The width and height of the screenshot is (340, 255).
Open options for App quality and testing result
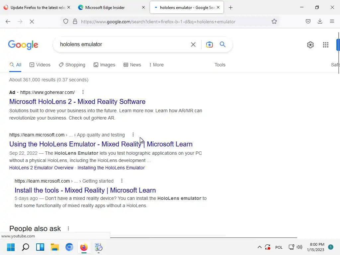coord(133,135)
